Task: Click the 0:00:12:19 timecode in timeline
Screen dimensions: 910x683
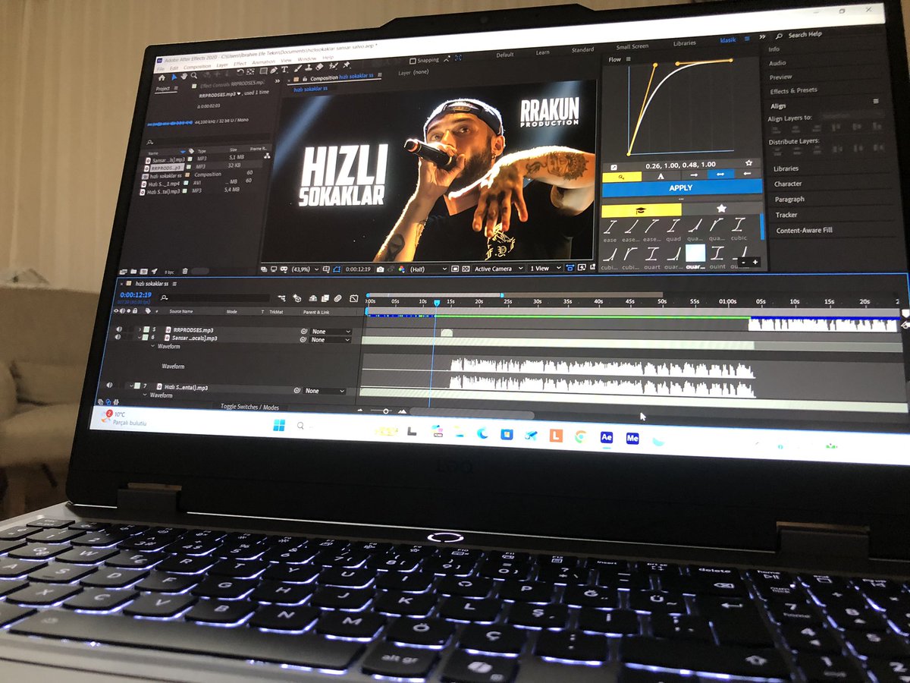Action: coord(136,294)
